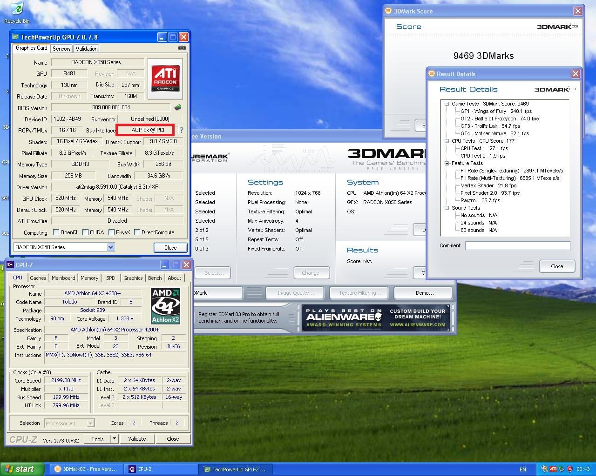Click the BIOS save chip icon
Viewport: 596px width, 476px height.
coord(177,107)
